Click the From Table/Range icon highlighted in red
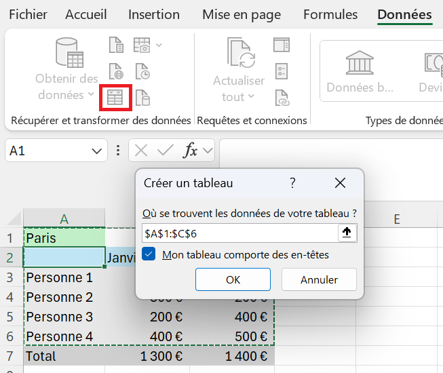The image size is (443, 373). [115, 98]
